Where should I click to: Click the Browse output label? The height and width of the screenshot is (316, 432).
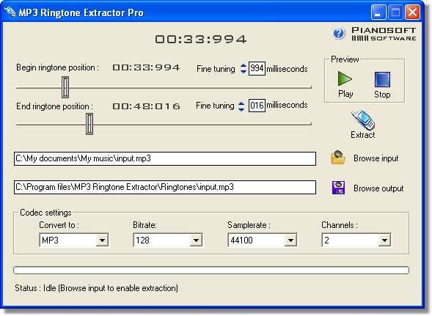(x=378, y=188)
